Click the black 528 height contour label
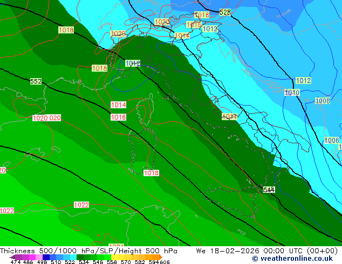 tap(225, 12)
